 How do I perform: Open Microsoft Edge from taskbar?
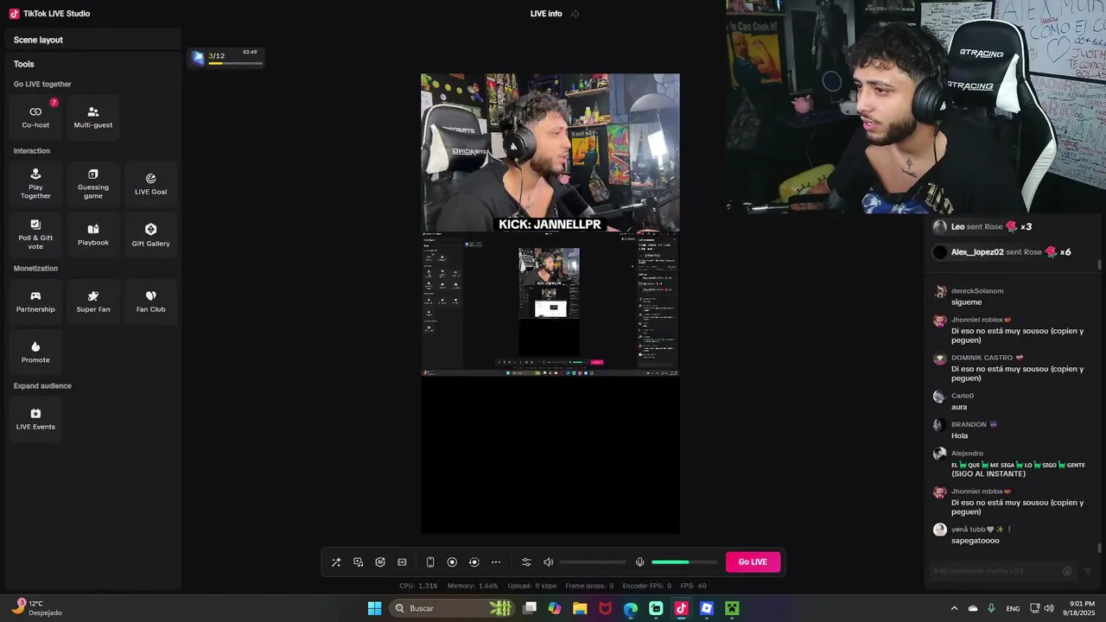coord(631,608)
